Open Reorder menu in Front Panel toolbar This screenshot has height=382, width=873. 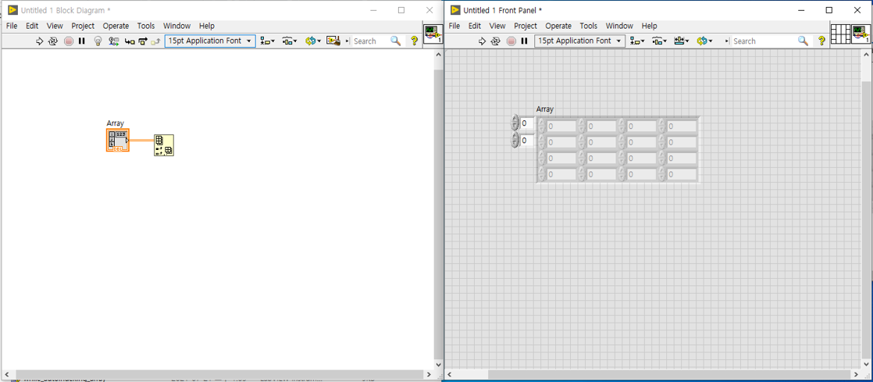tap(704, 41)
